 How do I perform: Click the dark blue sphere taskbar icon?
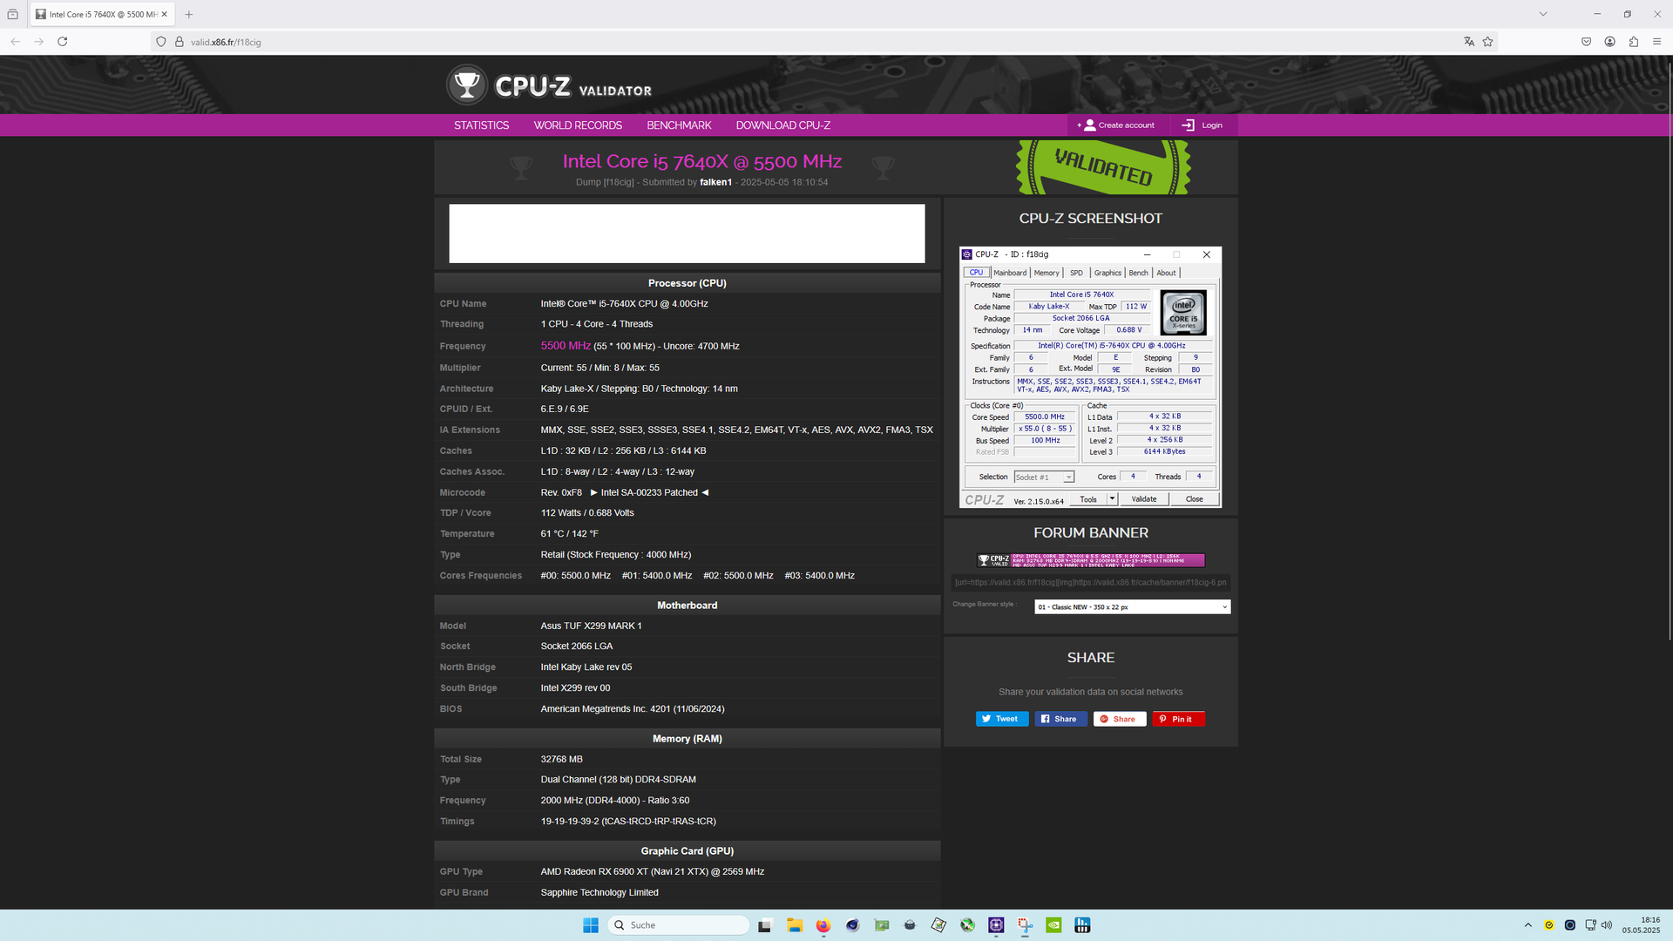coord(852,925)
